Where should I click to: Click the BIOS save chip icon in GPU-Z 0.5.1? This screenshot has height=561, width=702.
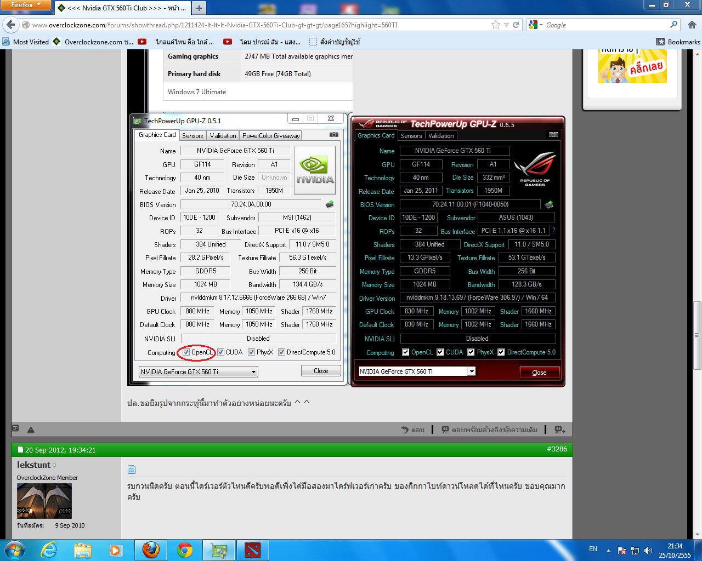pyautogui.click(x=330, y=204)
